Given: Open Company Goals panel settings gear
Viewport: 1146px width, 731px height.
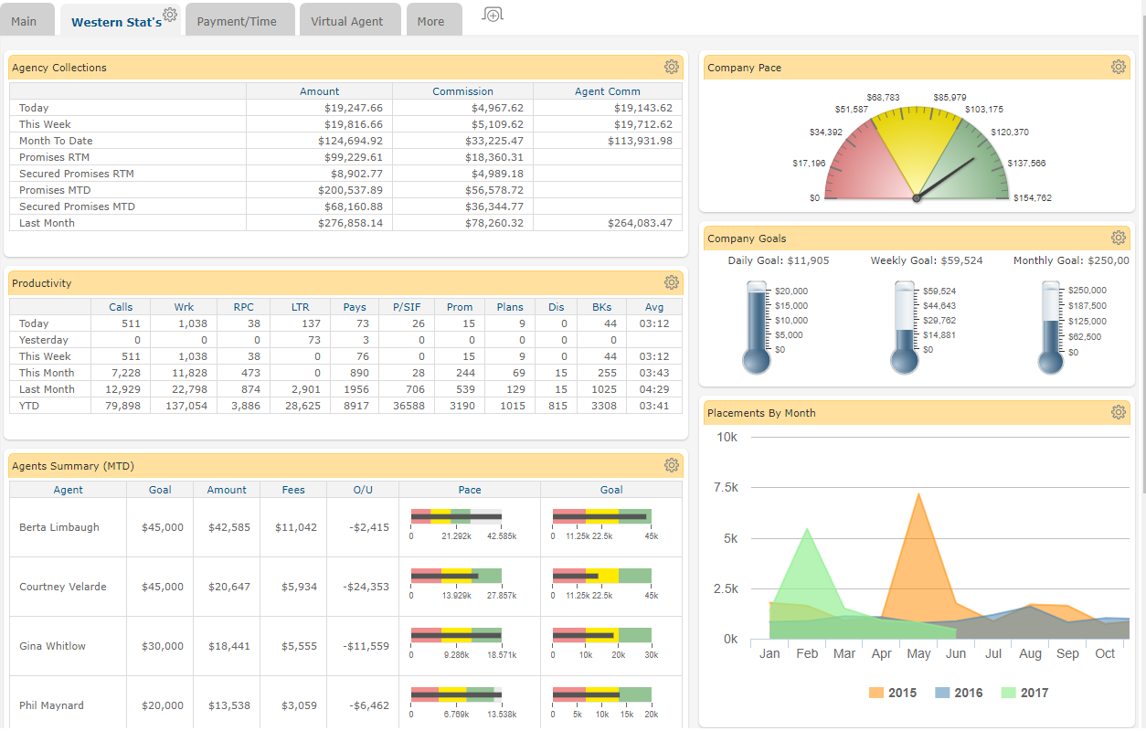Looking at the screenshot, I should [1119, 238].
